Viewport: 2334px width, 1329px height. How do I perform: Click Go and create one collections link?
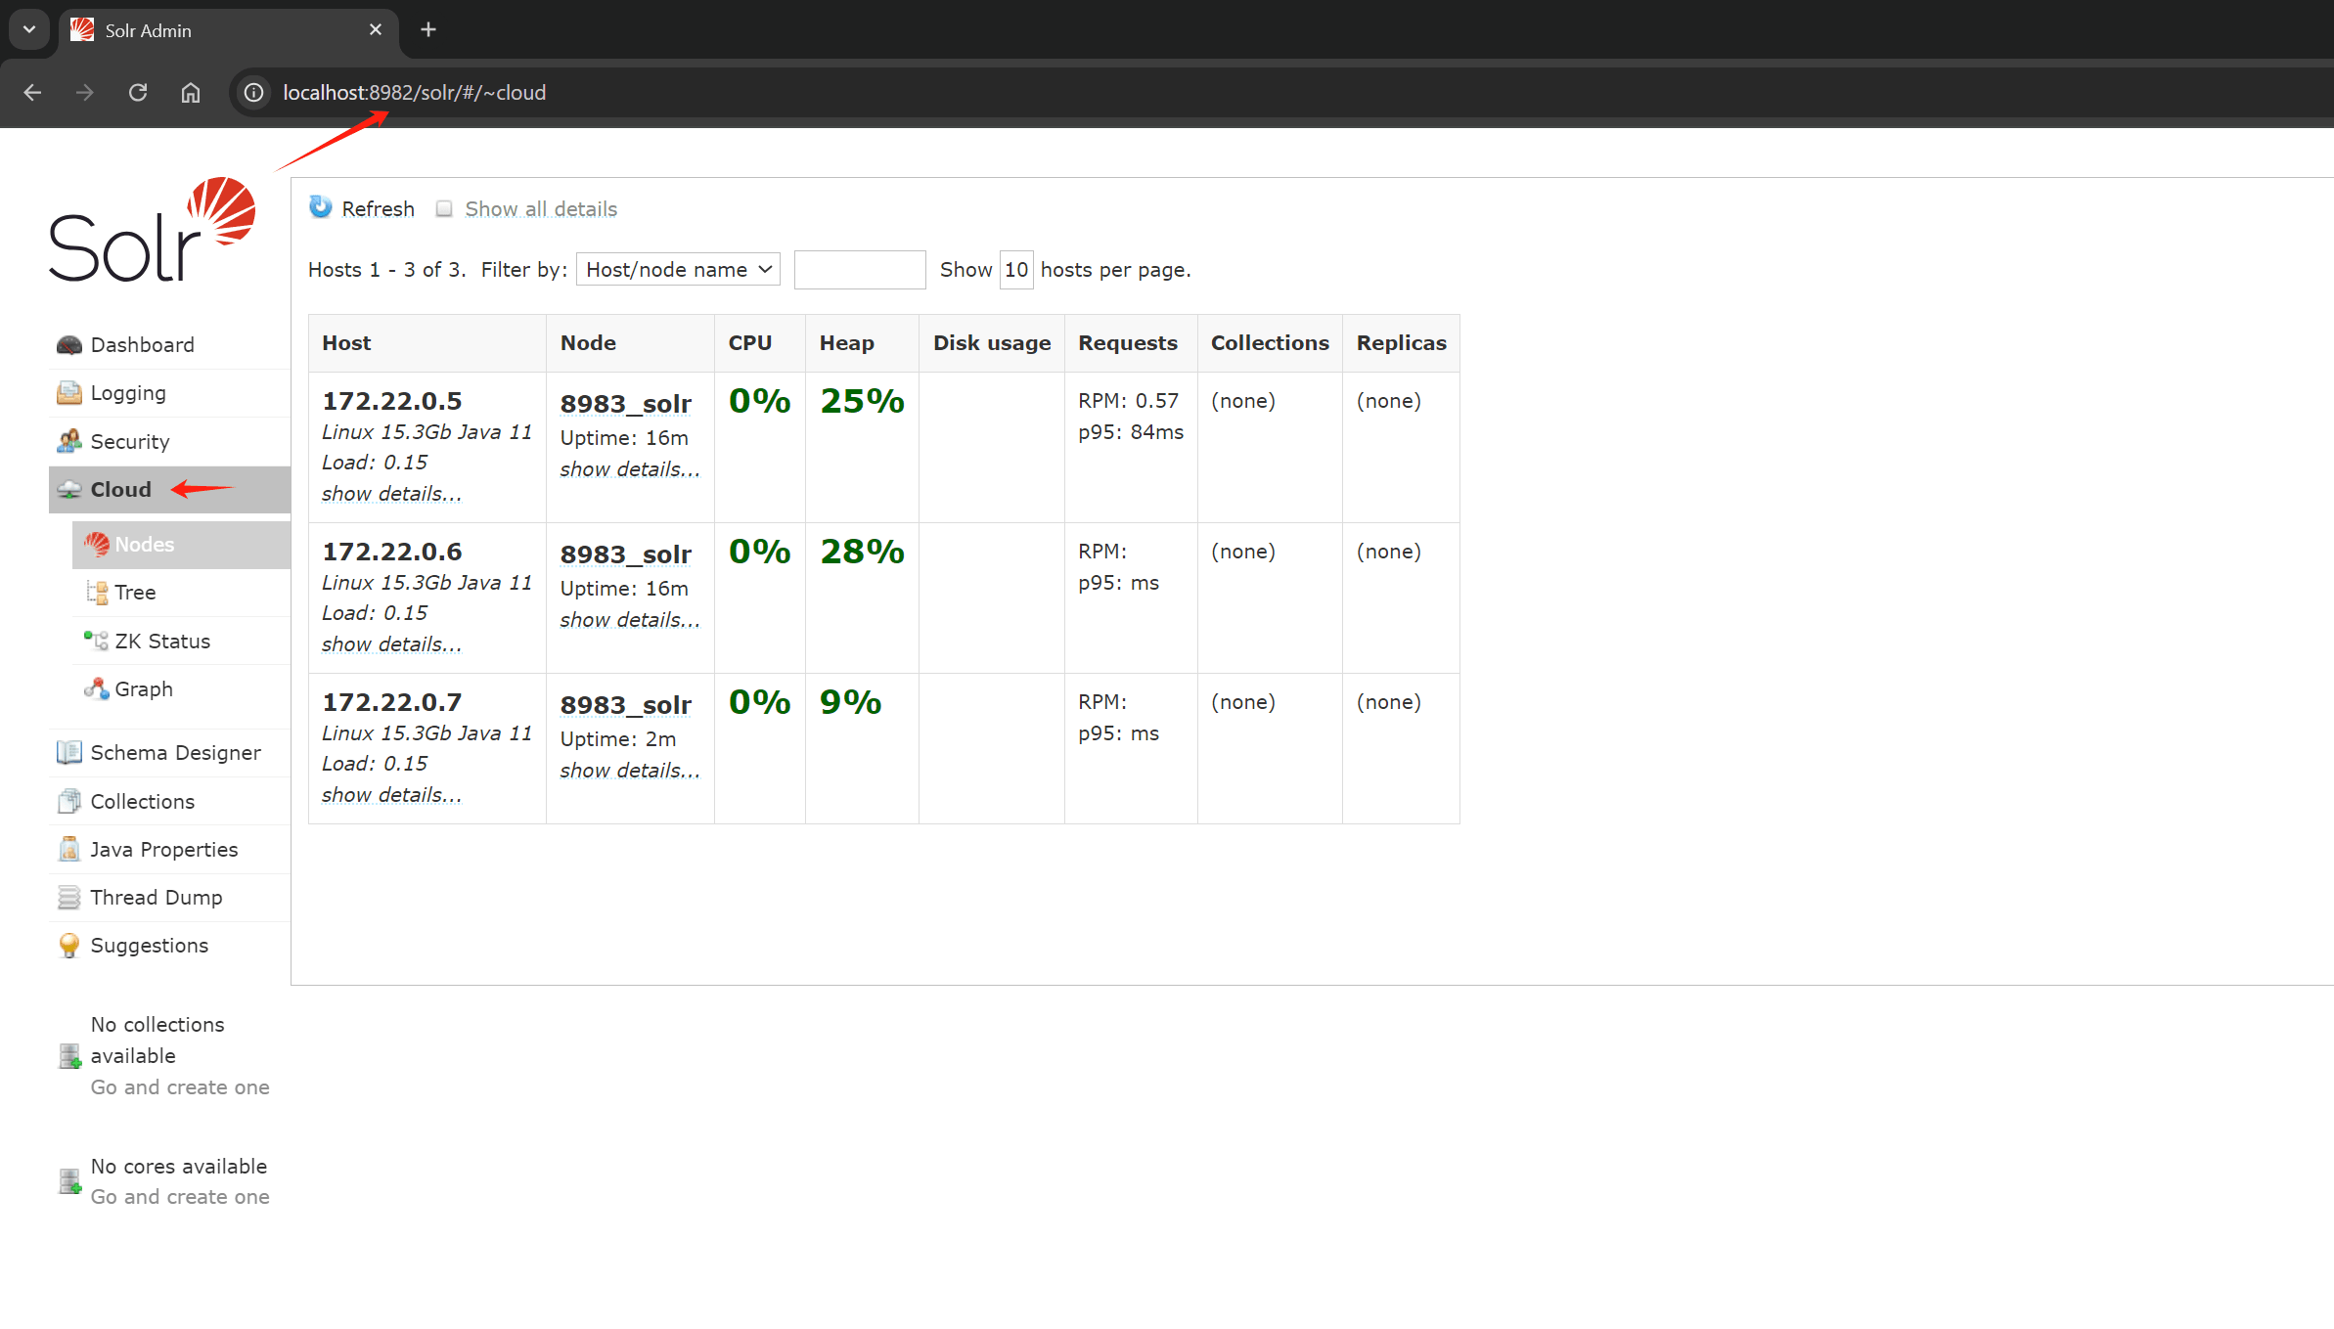click(180, 1086)
